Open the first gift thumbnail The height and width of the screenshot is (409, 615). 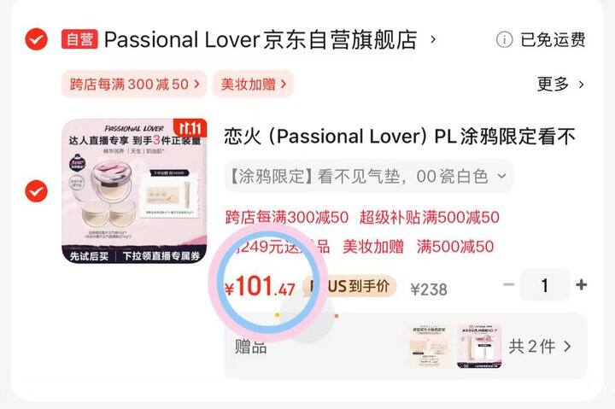tap(430, 347)
